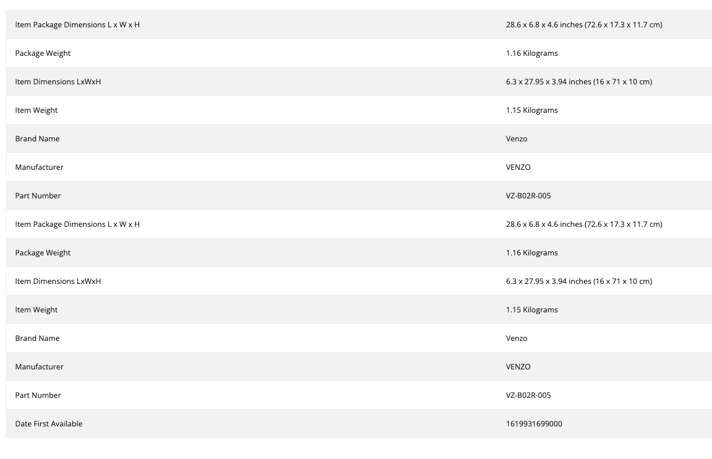This screenshot has height=459, width=712.
Task: Select the 1619931699000 date value
Action: point(534,424)
